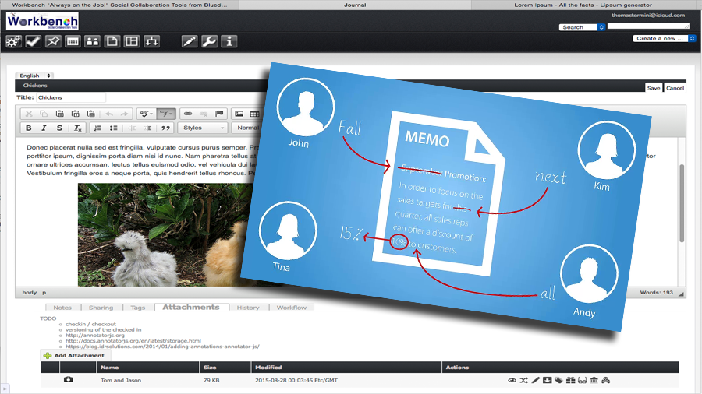Toggle bulleted list formatting

(113, 128)
